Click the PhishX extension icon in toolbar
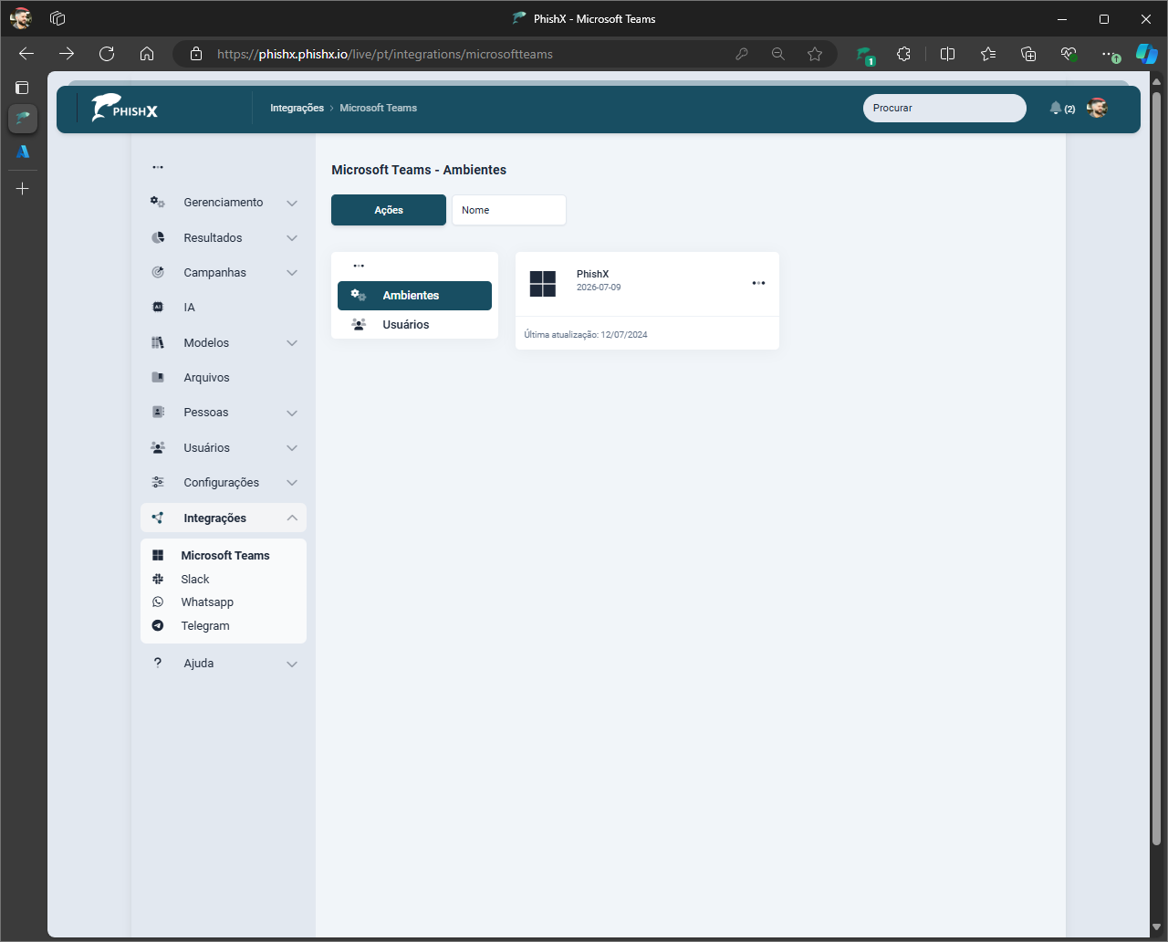The width and height of the screenshot is (1168, 942). point(865,55)
